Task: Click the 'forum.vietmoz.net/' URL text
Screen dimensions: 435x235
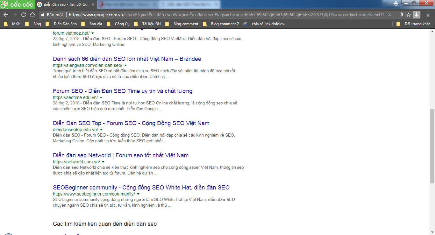Action: pyautogui.click(x=71, y=33)
